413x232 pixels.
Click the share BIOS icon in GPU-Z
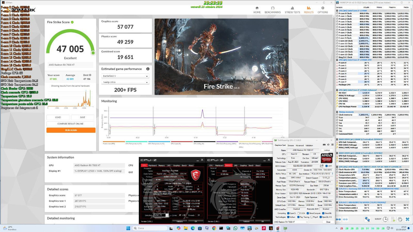click(322, 166)
